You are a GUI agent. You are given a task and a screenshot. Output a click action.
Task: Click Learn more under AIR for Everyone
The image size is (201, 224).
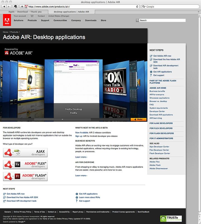pyautogui.click(x=81, y=175)
